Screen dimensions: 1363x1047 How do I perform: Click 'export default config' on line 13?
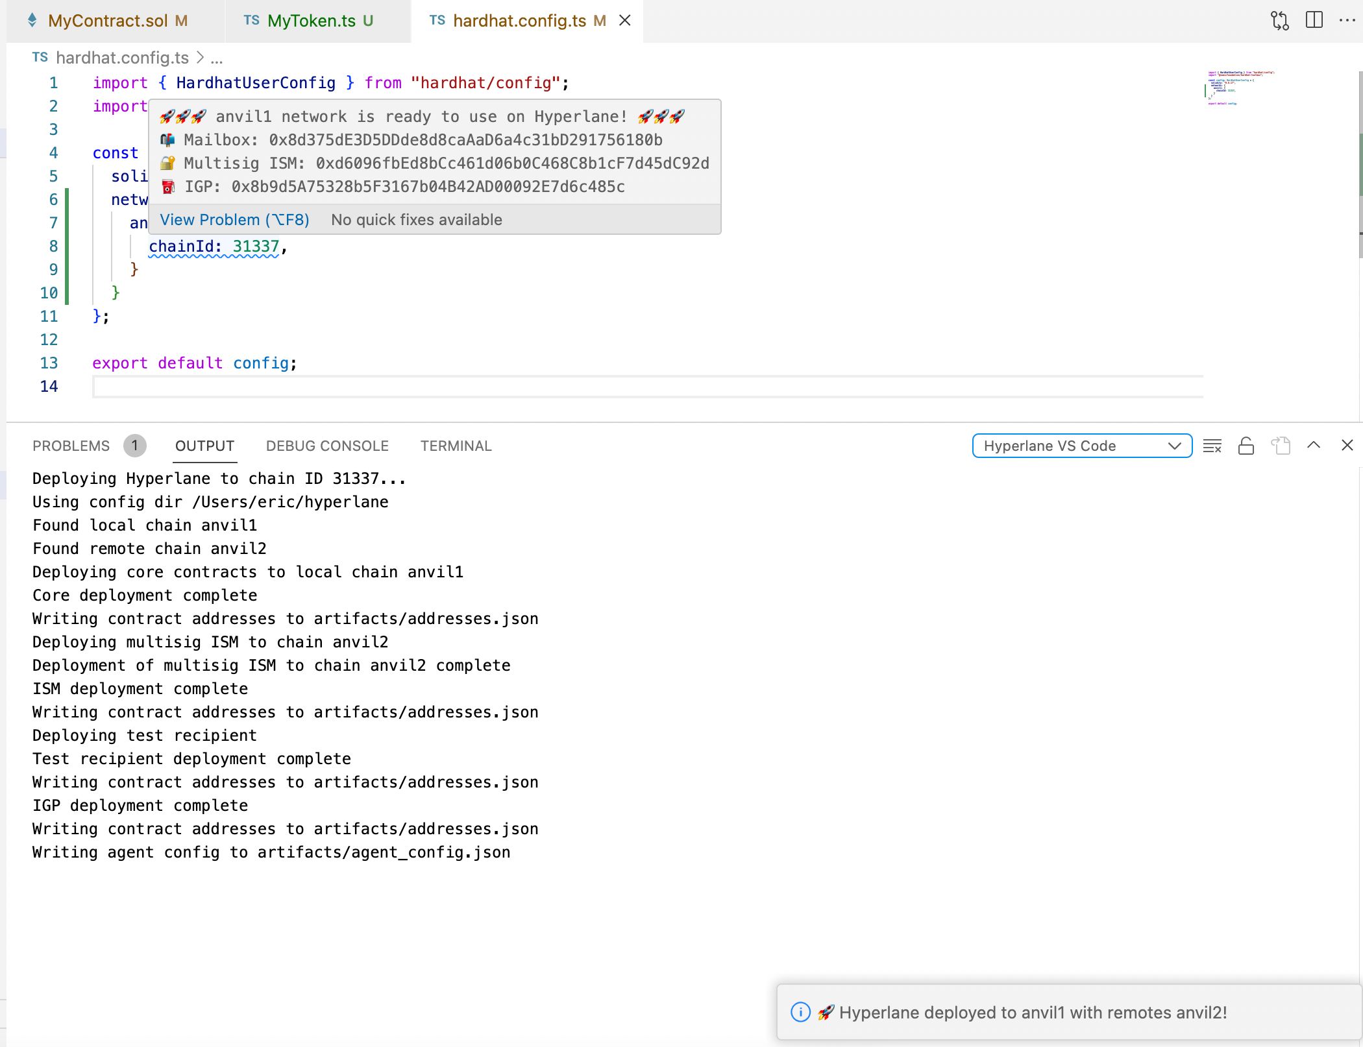click(194, 363)
